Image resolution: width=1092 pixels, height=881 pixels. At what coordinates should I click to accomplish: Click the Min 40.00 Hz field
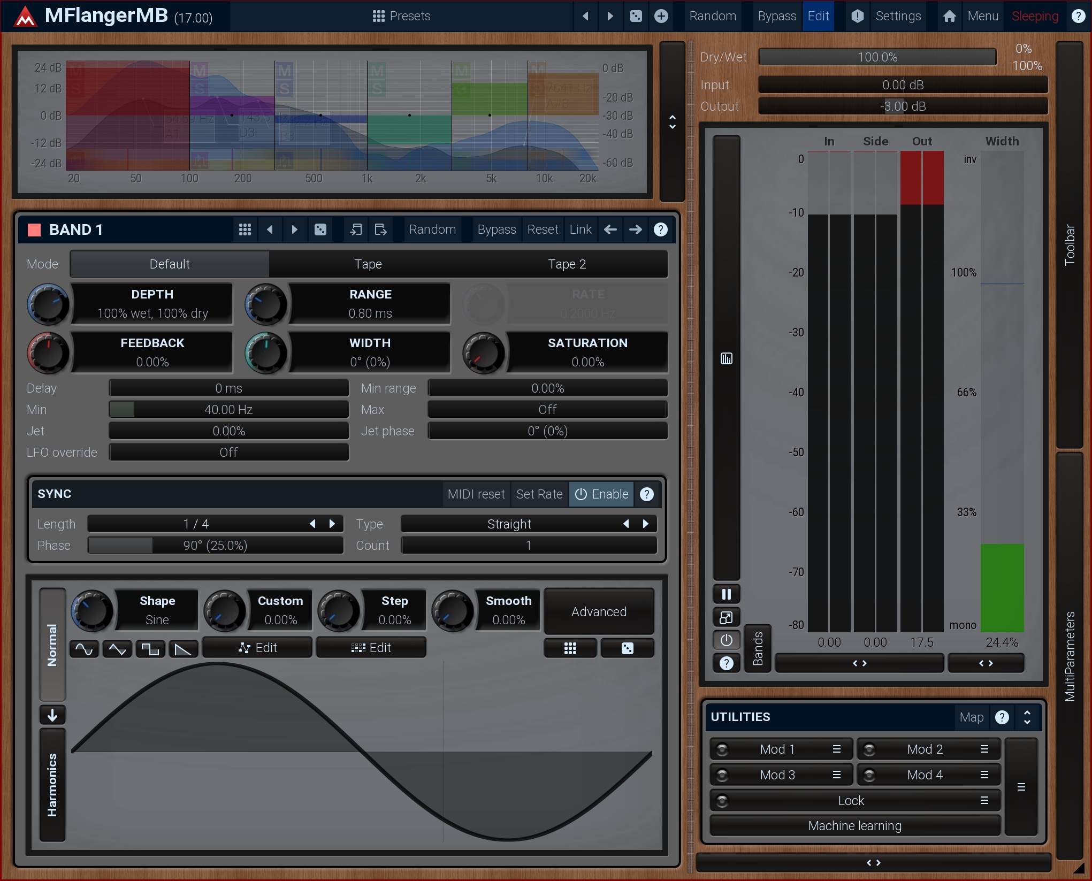pos(228,410)
